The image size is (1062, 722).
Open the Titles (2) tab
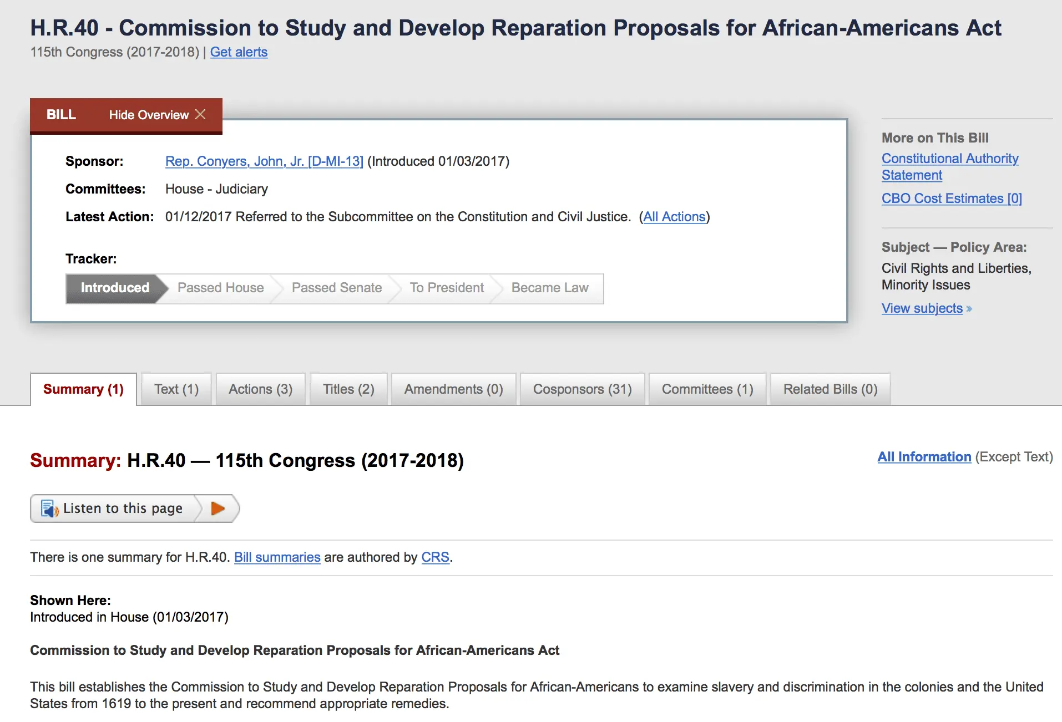(348, 389)
